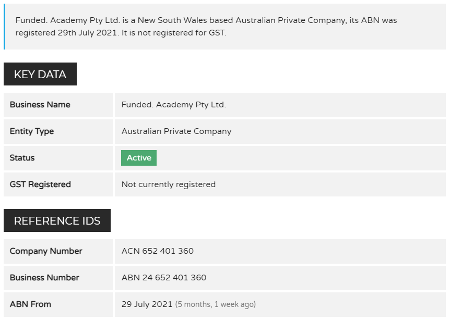Select the KEY DATA section heading
Screen dimensions: 450x321
click(40, 74)
